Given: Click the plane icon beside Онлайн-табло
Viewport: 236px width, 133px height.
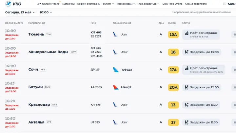Looking at the screenshot, I should (39, 4).
